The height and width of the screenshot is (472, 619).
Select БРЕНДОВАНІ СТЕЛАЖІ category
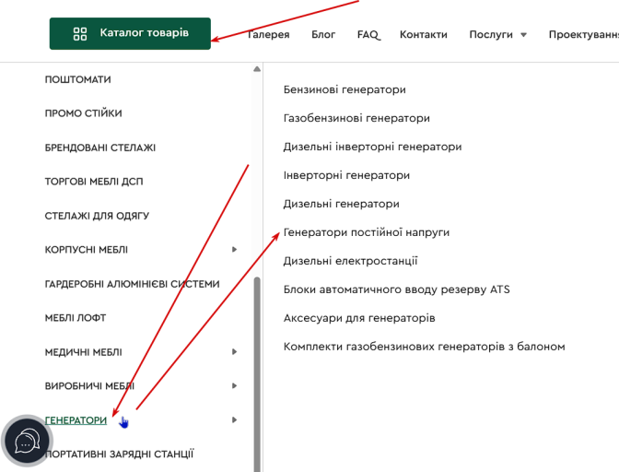point(100,147)
